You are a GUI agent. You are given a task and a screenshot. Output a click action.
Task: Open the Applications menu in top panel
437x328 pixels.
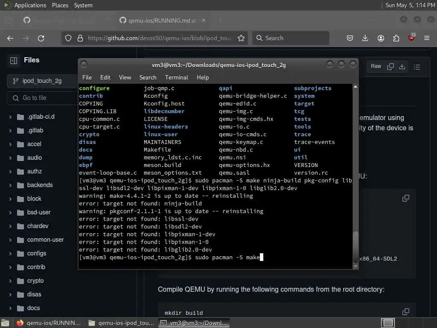tap(30, 5)
